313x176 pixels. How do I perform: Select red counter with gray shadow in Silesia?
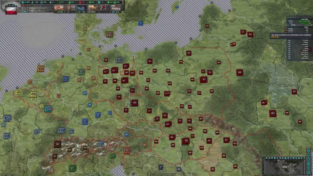[134, 103]
